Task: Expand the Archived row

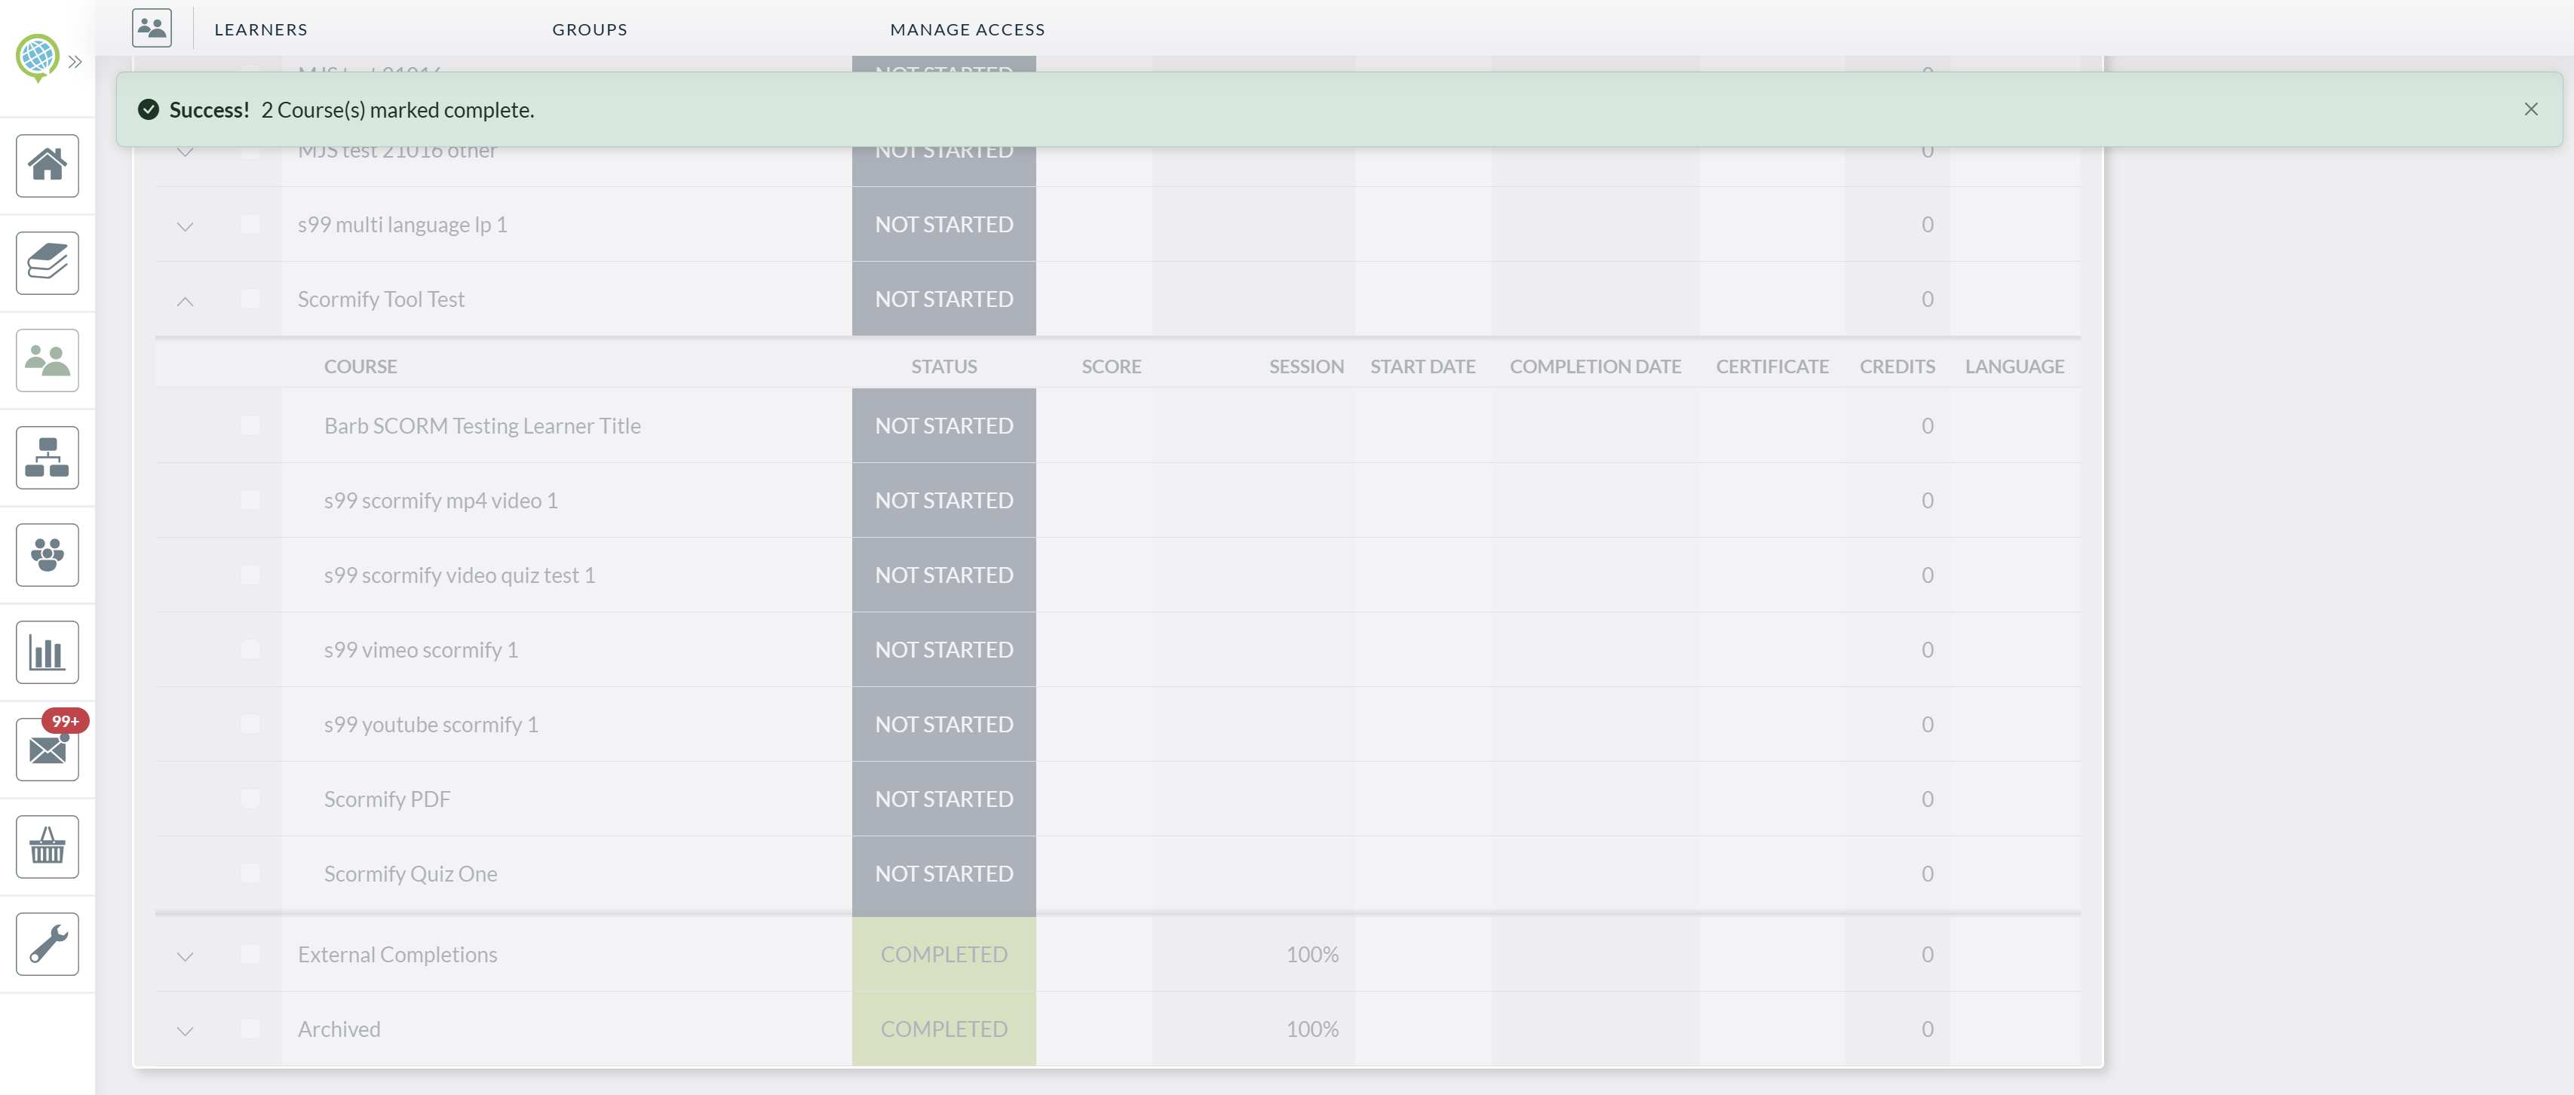Action: (185, 1030)
